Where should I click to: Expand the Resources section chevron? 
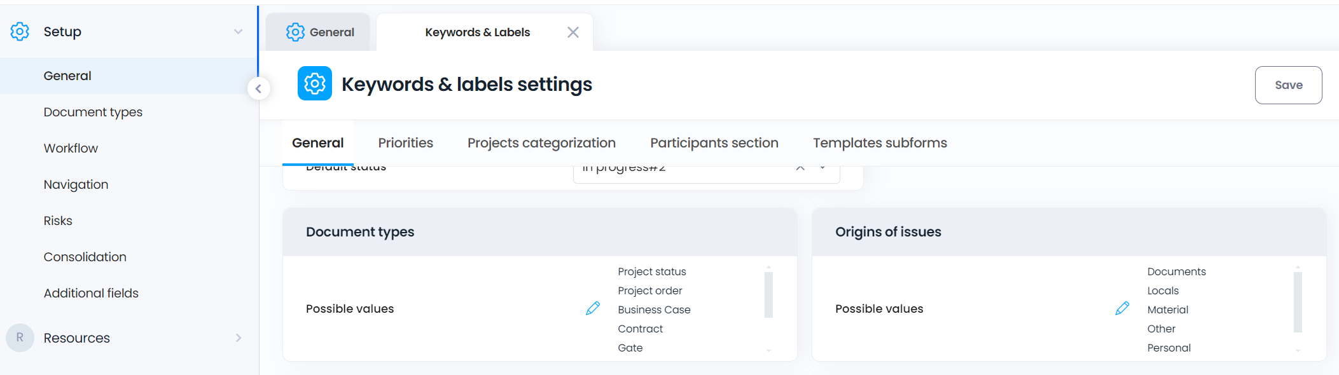[238, 337]
